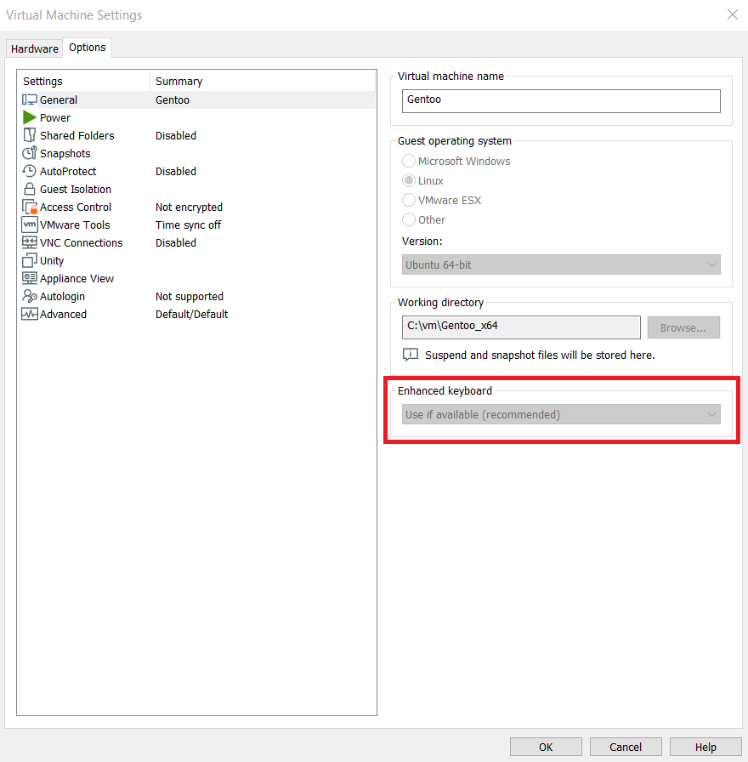Screen dimensions: 748x762
Task: Click the 'Gentoo' summary text
Action: pyautogui.click(x=173, y=100)
